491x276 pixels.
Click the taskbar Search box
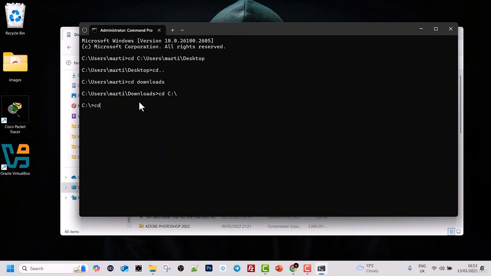coord(53,268)
